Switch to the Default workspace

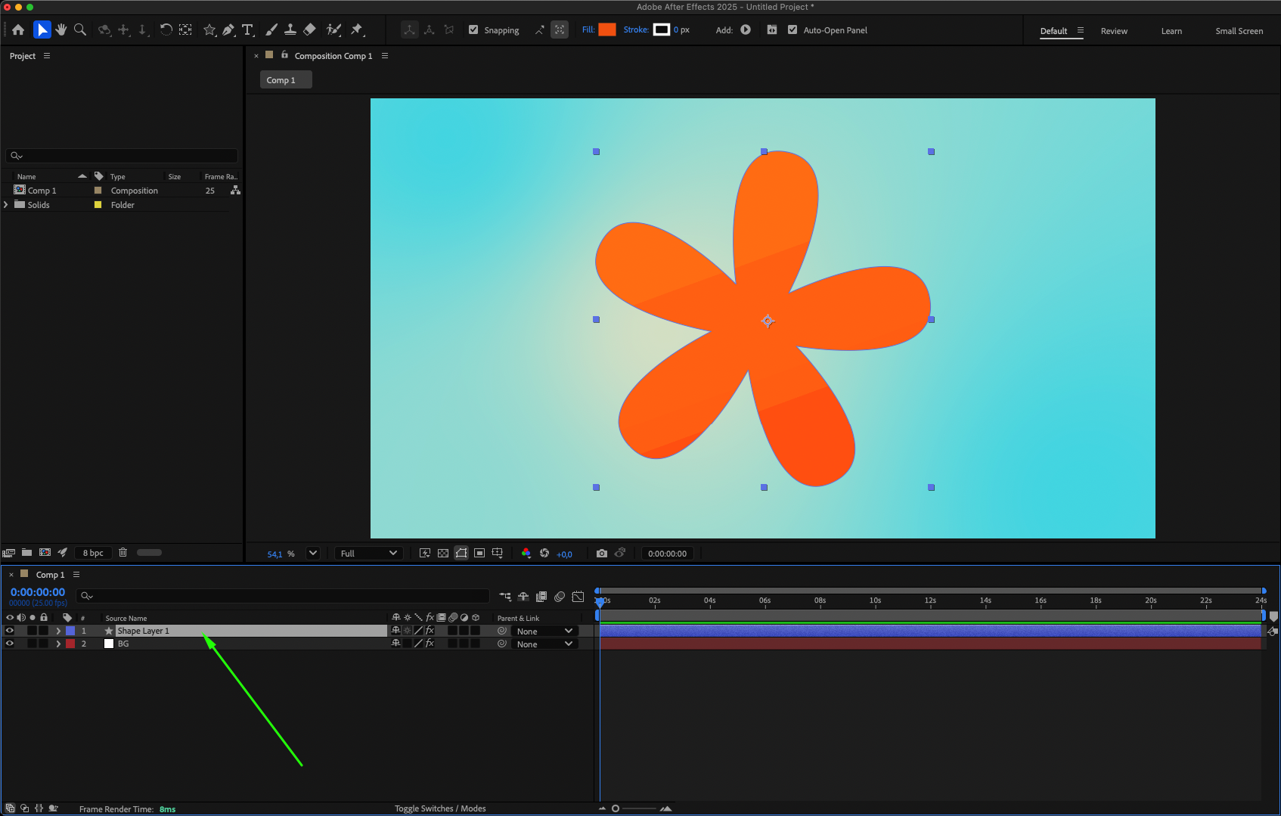coord(1053,31)
